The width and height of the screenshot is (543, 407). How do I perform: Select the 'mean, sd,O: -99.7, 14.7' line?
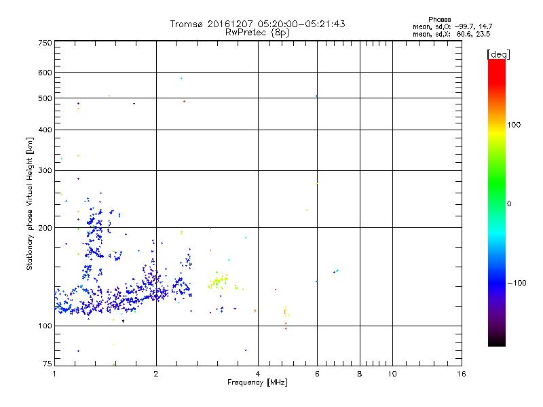click(452, 26)
